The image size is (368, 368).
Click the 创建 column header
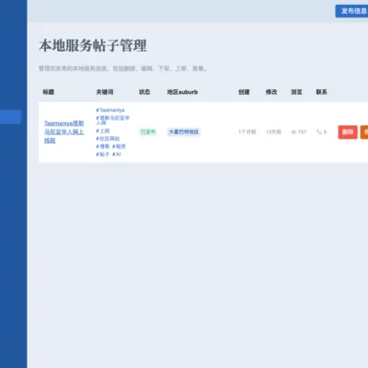[x=244, y=92]
